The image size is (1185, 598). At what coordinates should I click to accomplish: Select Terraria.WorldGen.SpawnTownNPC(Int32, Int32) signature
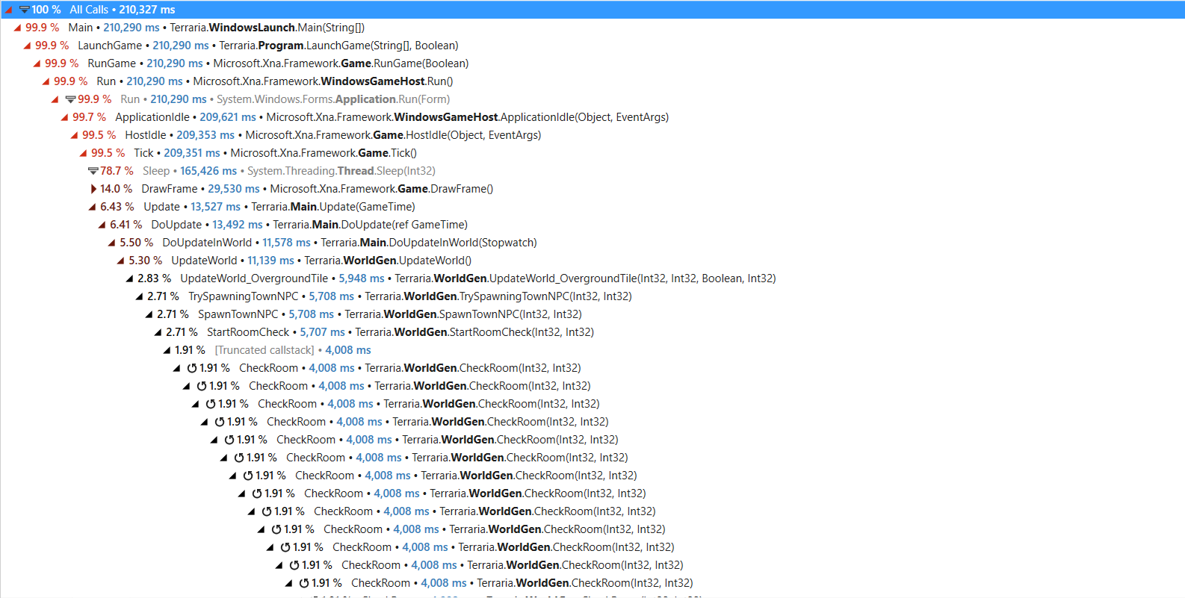(x=463, y=314)
